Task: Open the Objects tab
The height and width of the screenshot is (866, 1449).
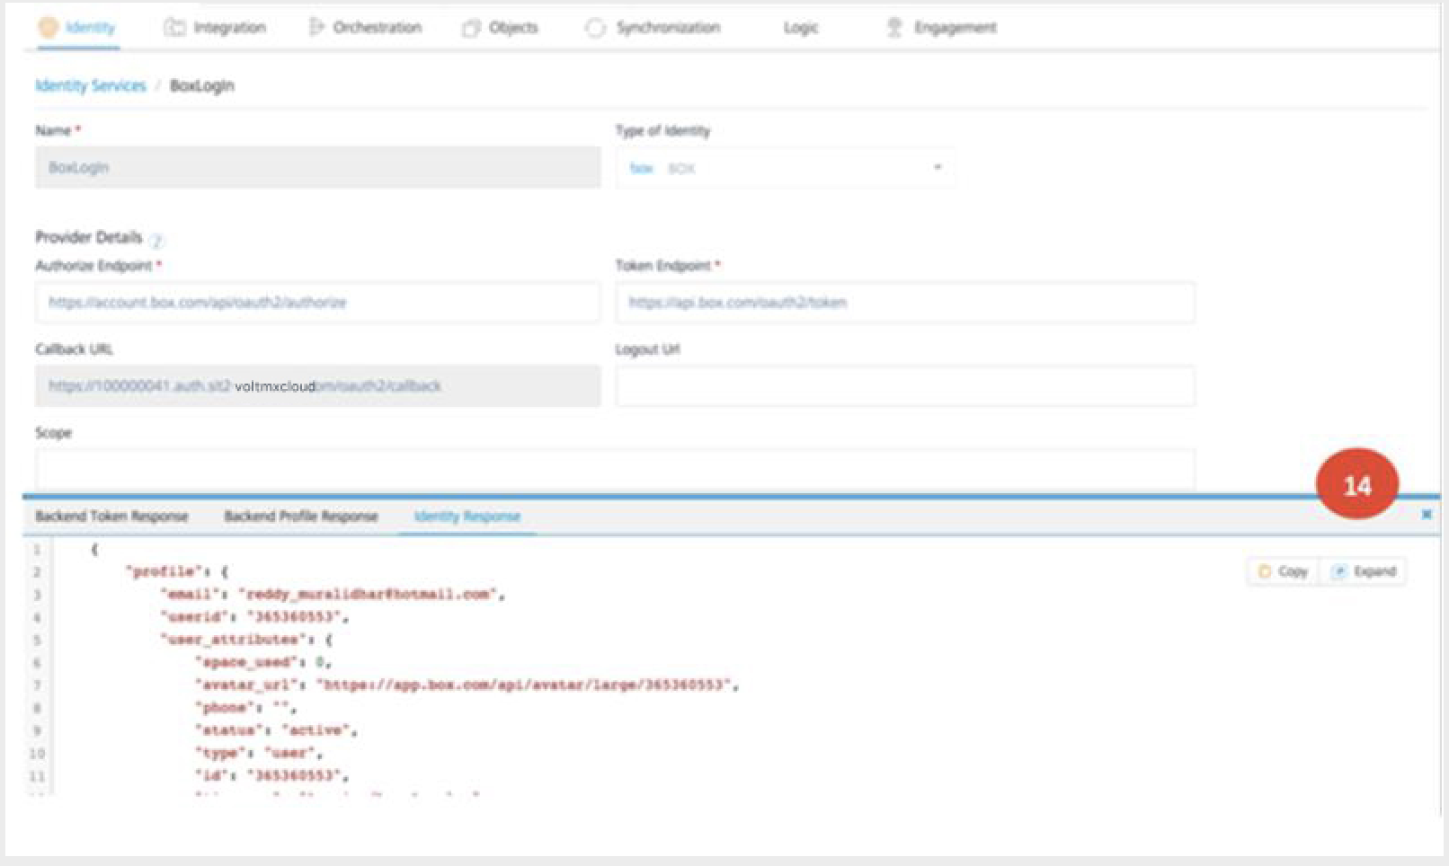Action: coord(501,27)
